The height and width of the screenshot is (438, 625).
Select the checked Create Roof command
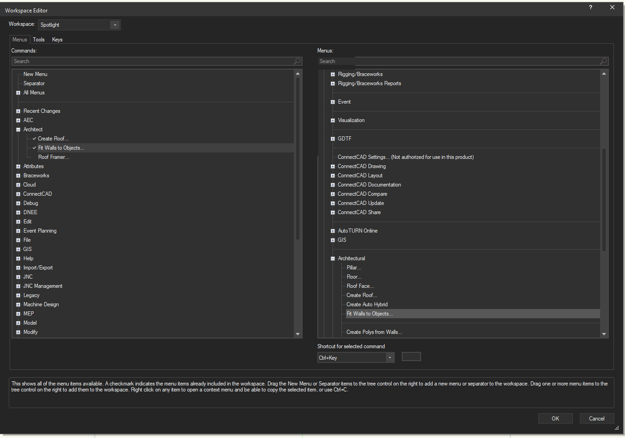pyautogui.click(x=53, y=139)
